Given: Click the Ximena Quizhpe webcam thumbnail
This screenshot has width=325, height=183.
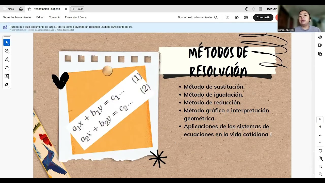Looking at the screenshot, I should [301, 18].
